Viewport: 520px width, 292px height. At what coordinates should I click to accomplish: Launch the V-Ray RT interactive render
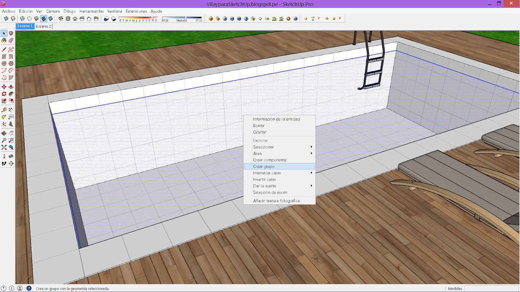[x=231, y=18]
